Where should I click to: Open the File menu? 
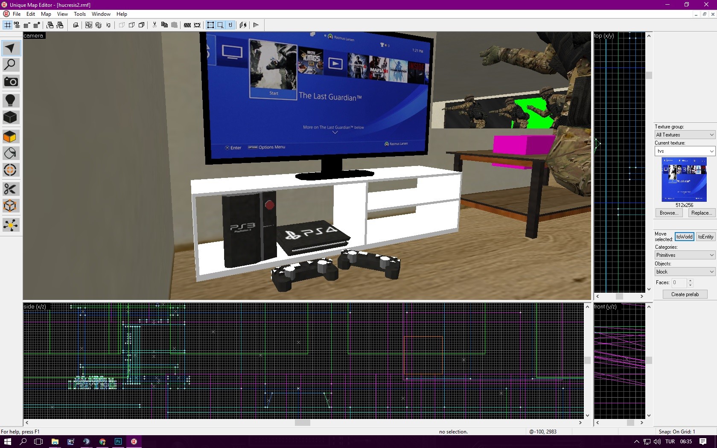[x=17, y=14]
